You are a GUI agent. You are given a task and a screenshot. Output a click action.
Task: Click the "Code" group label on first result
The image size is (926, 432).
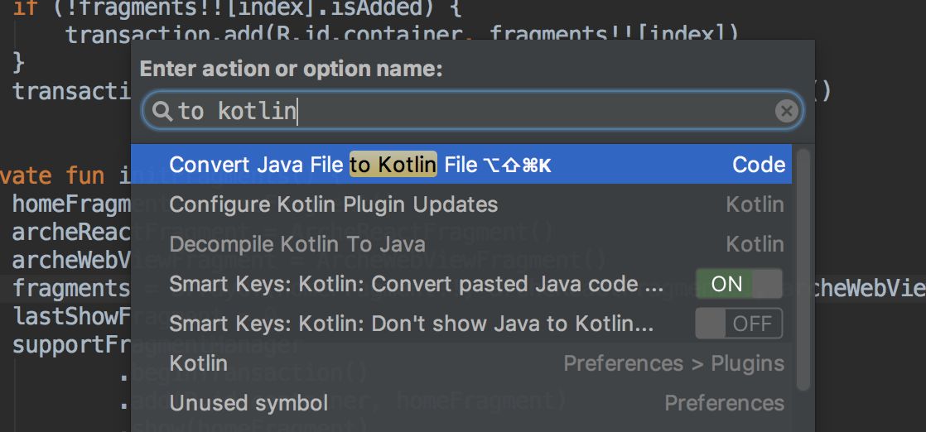(759, 165)
